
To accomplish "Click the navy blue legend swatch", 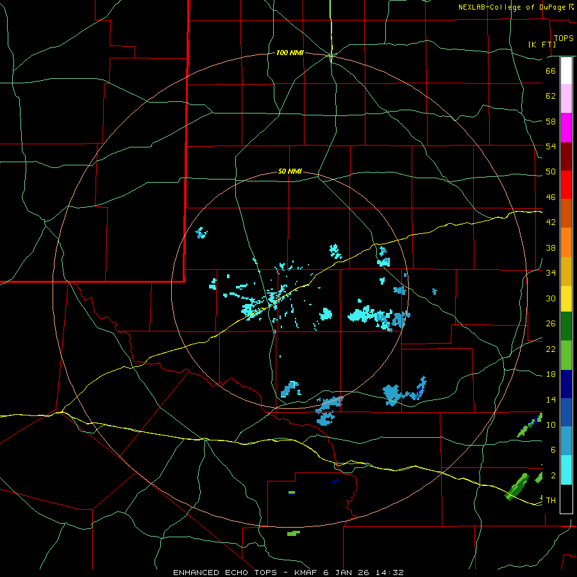I will (566, 384).
